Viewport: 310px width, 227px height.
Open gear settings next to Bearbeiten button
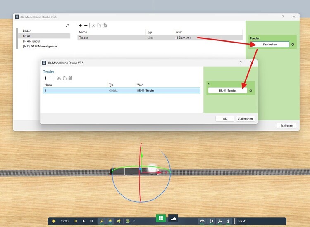(293, 45)
